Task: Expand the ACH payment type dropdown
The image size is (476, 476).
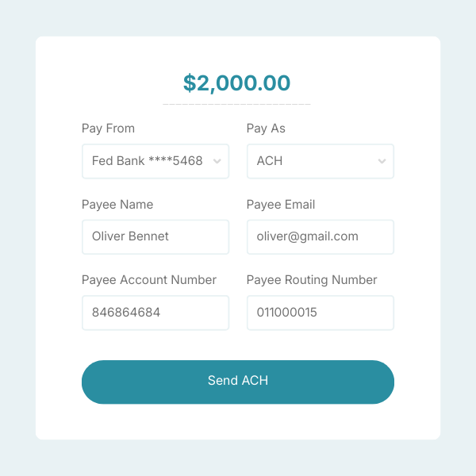Action: tap(313, 161)
